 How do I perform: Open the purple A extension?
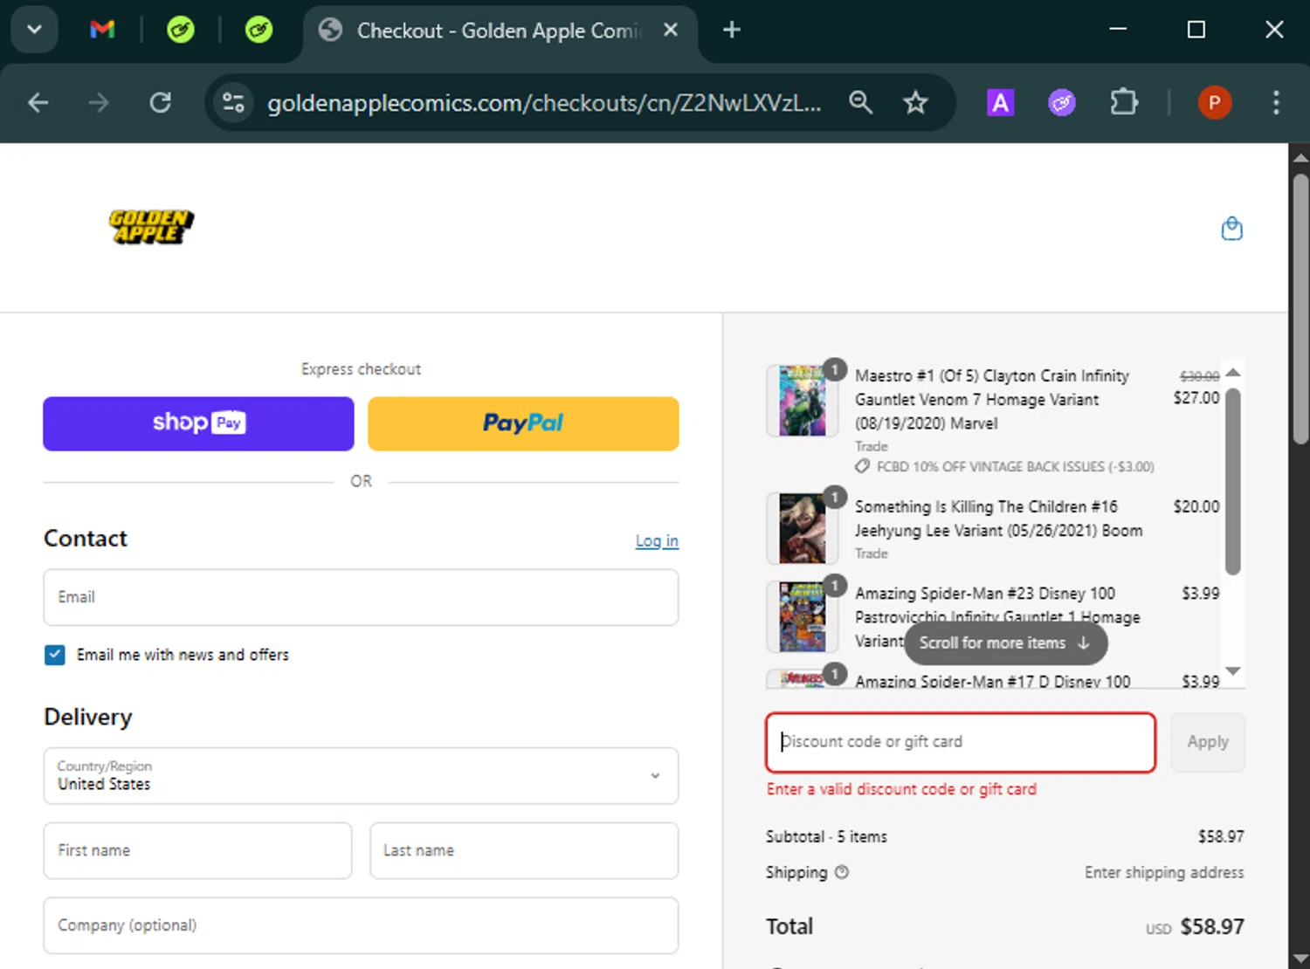coord(1000,103)
